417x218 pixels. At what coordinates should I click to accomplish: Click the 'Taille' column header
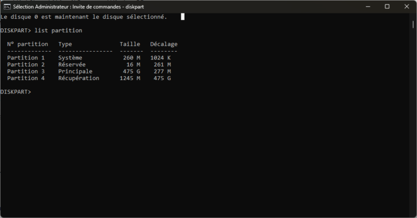pyautogui.click(x=130, y=44)
